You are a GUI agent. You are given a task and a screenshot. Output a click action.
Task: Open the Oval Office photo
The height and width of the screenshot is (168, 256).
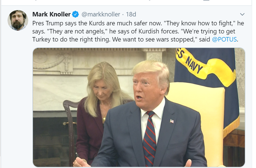tap(139, 107)
